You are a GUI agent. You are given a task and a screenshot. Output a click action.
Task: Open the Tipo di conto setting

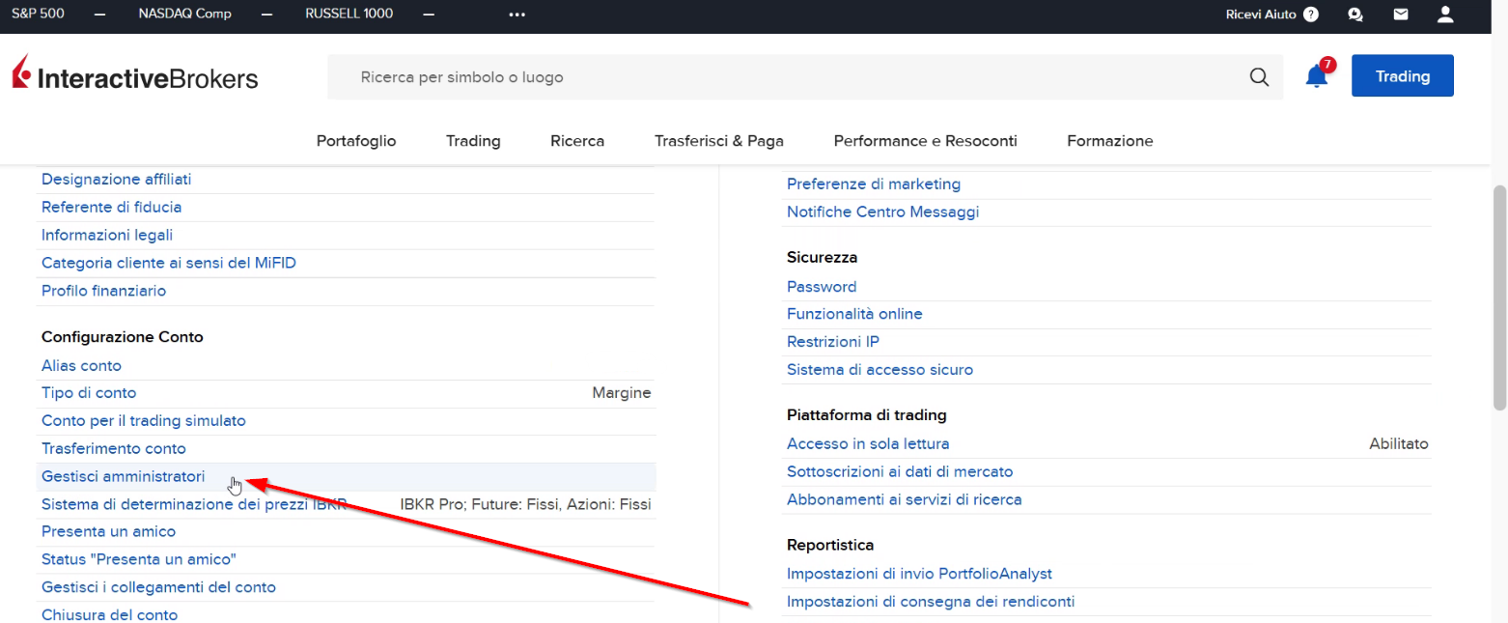coord(89,393)
